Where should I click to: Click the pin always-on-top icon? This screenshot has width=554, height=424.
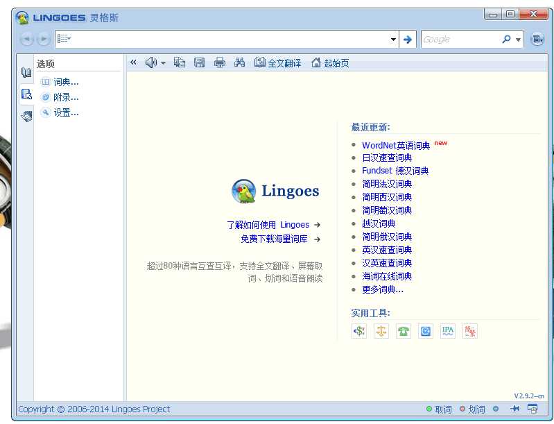click(515, 409)
